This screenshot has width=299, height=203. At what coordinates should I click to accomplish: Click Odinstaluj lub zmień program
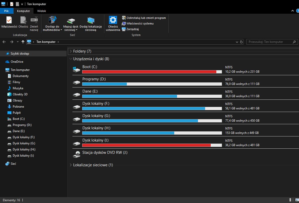tap(146, 18)
